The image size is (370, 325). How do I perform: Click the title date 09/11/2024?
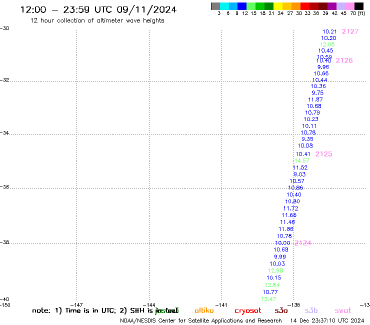146,10
